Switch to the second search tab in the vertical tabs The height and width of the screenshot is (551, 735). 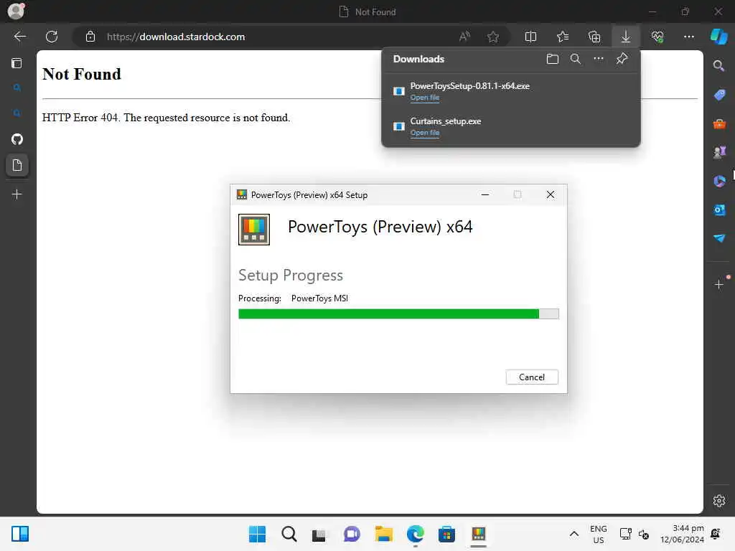pos(17,113)
